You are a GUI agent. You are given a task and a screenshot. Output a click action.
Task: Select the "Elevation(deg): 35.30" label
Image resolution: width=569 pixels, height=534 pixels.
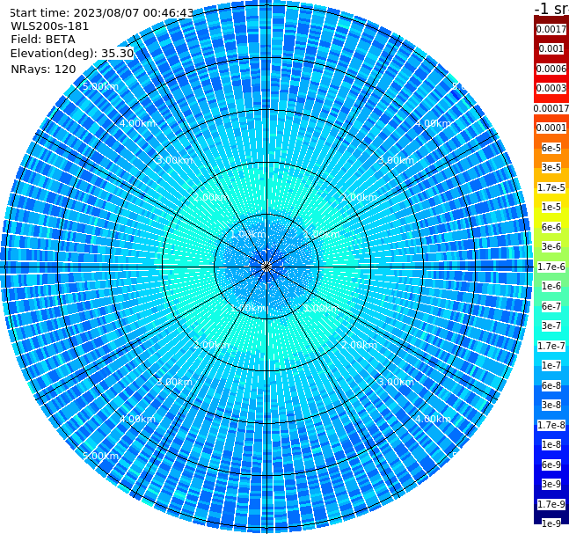(72, 54)
